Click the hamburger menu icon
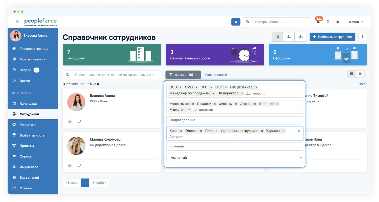 (x=17, y=22)
